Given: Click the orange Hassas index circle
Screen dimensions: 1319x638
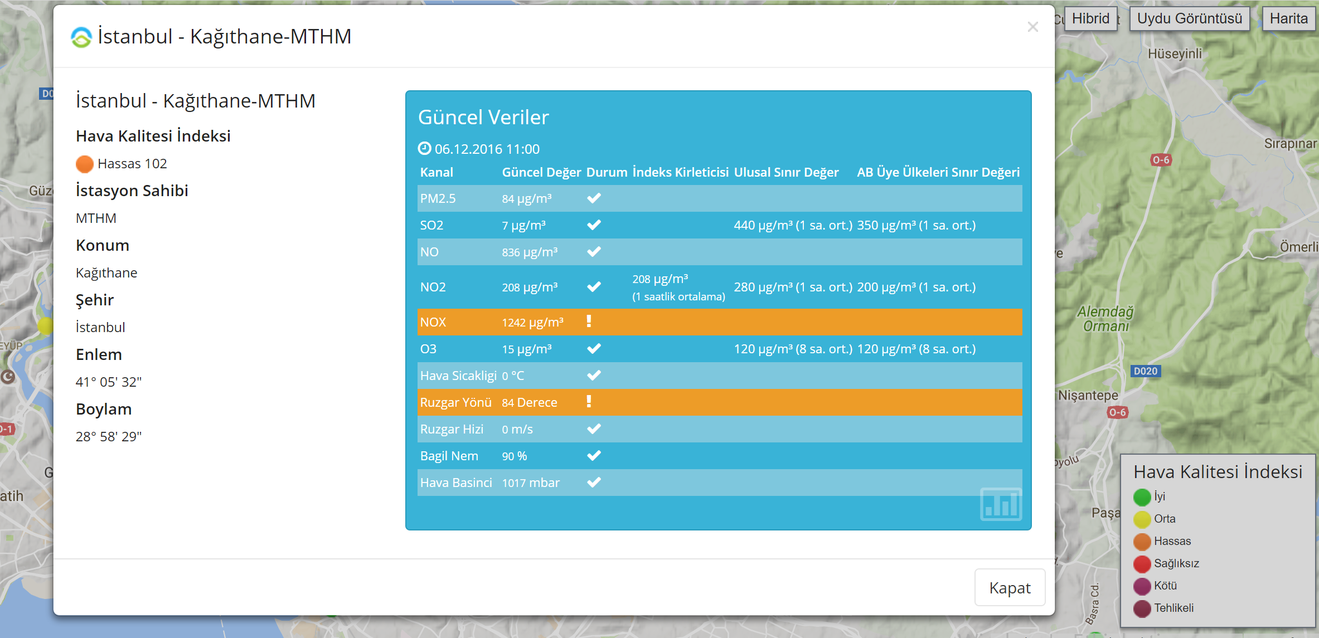Looking at the screenshot, I should 84,164.
